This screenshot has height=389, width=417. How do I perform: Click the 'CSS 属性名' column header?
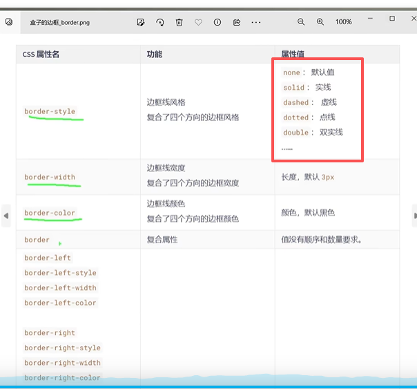(x=41, y=55)
